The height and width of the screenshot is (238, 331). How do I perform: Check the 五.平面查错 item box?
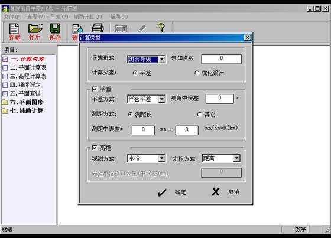pyautogui.click(x=5, y=94)
